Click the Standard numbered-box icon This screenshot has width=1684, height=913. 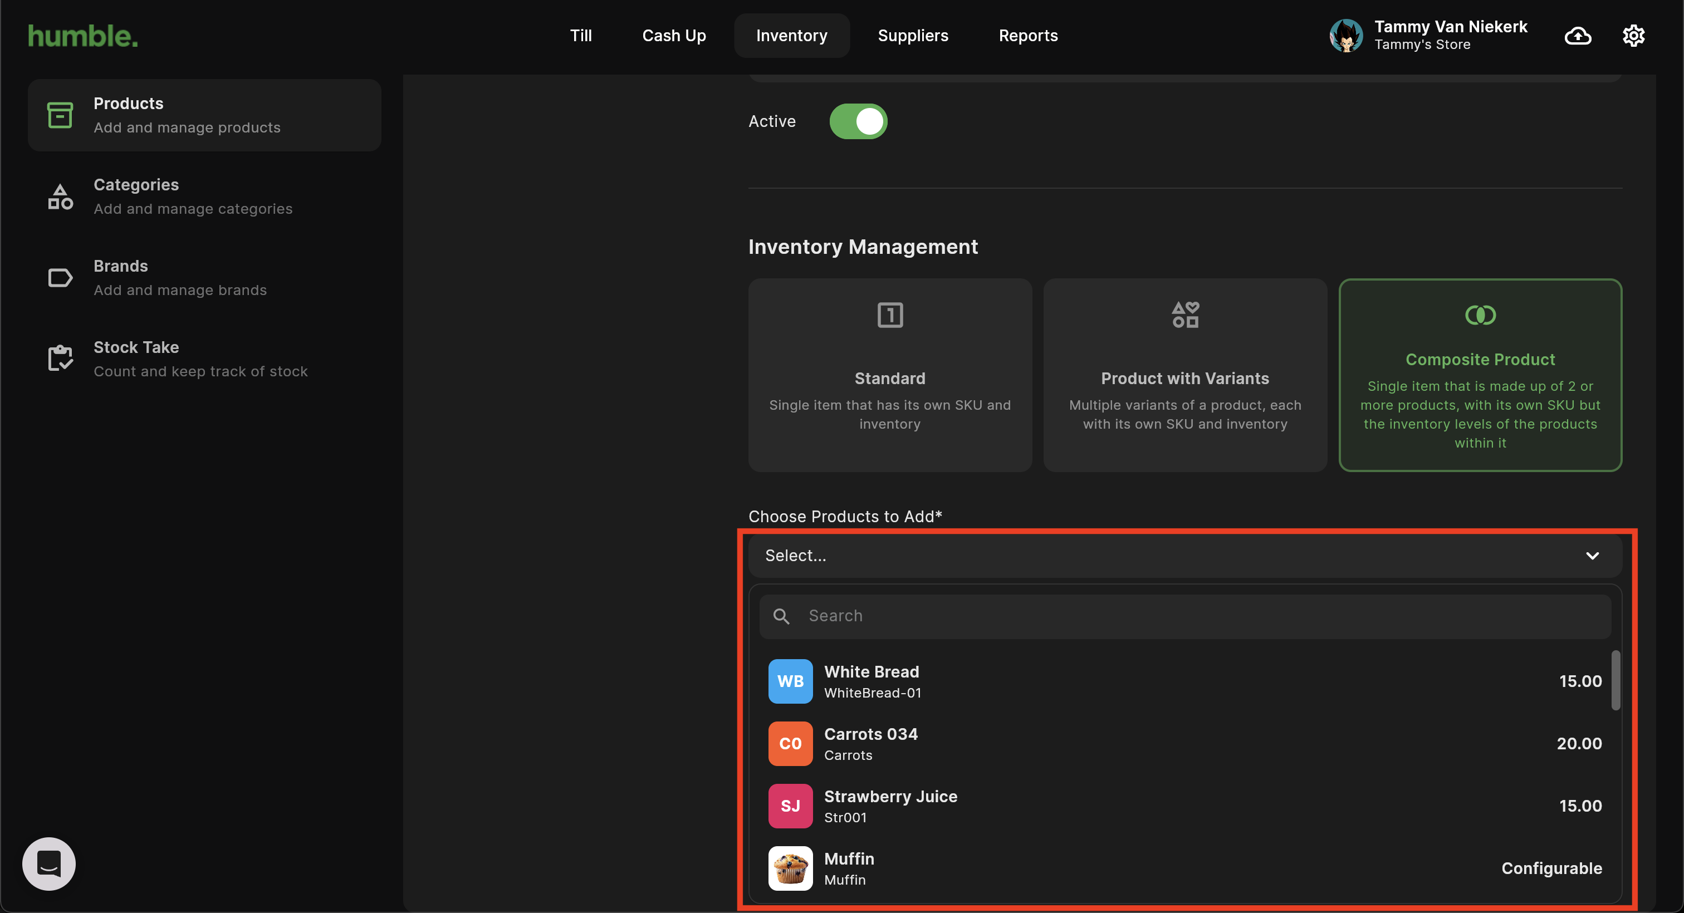890,315
